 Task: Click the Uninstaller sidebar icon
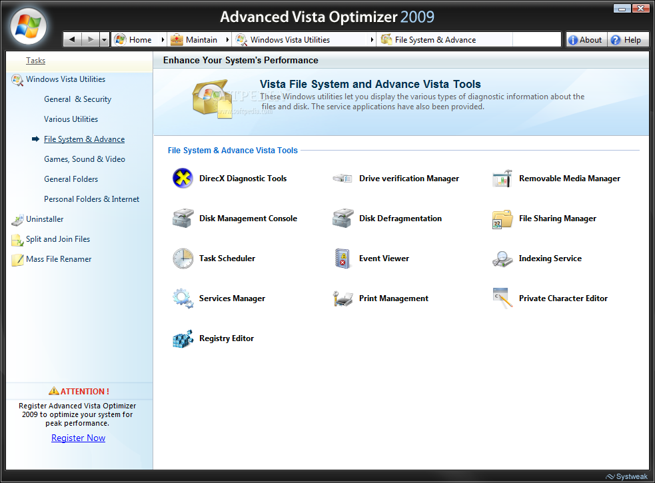pyautogui.click(x=17, y=219)
